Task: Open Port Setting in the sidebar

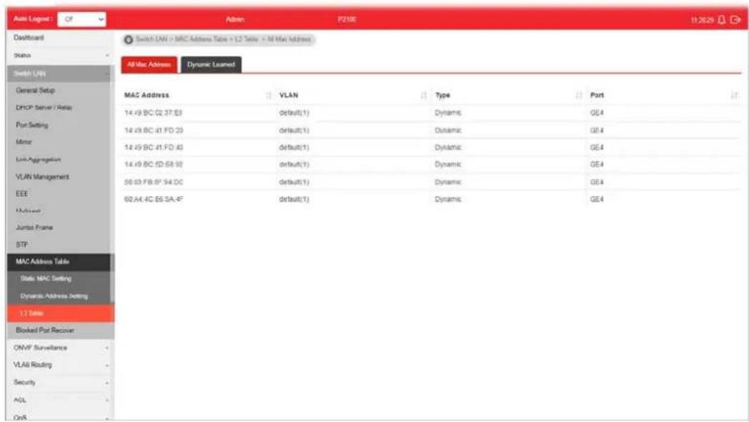Action: [32, 124]
